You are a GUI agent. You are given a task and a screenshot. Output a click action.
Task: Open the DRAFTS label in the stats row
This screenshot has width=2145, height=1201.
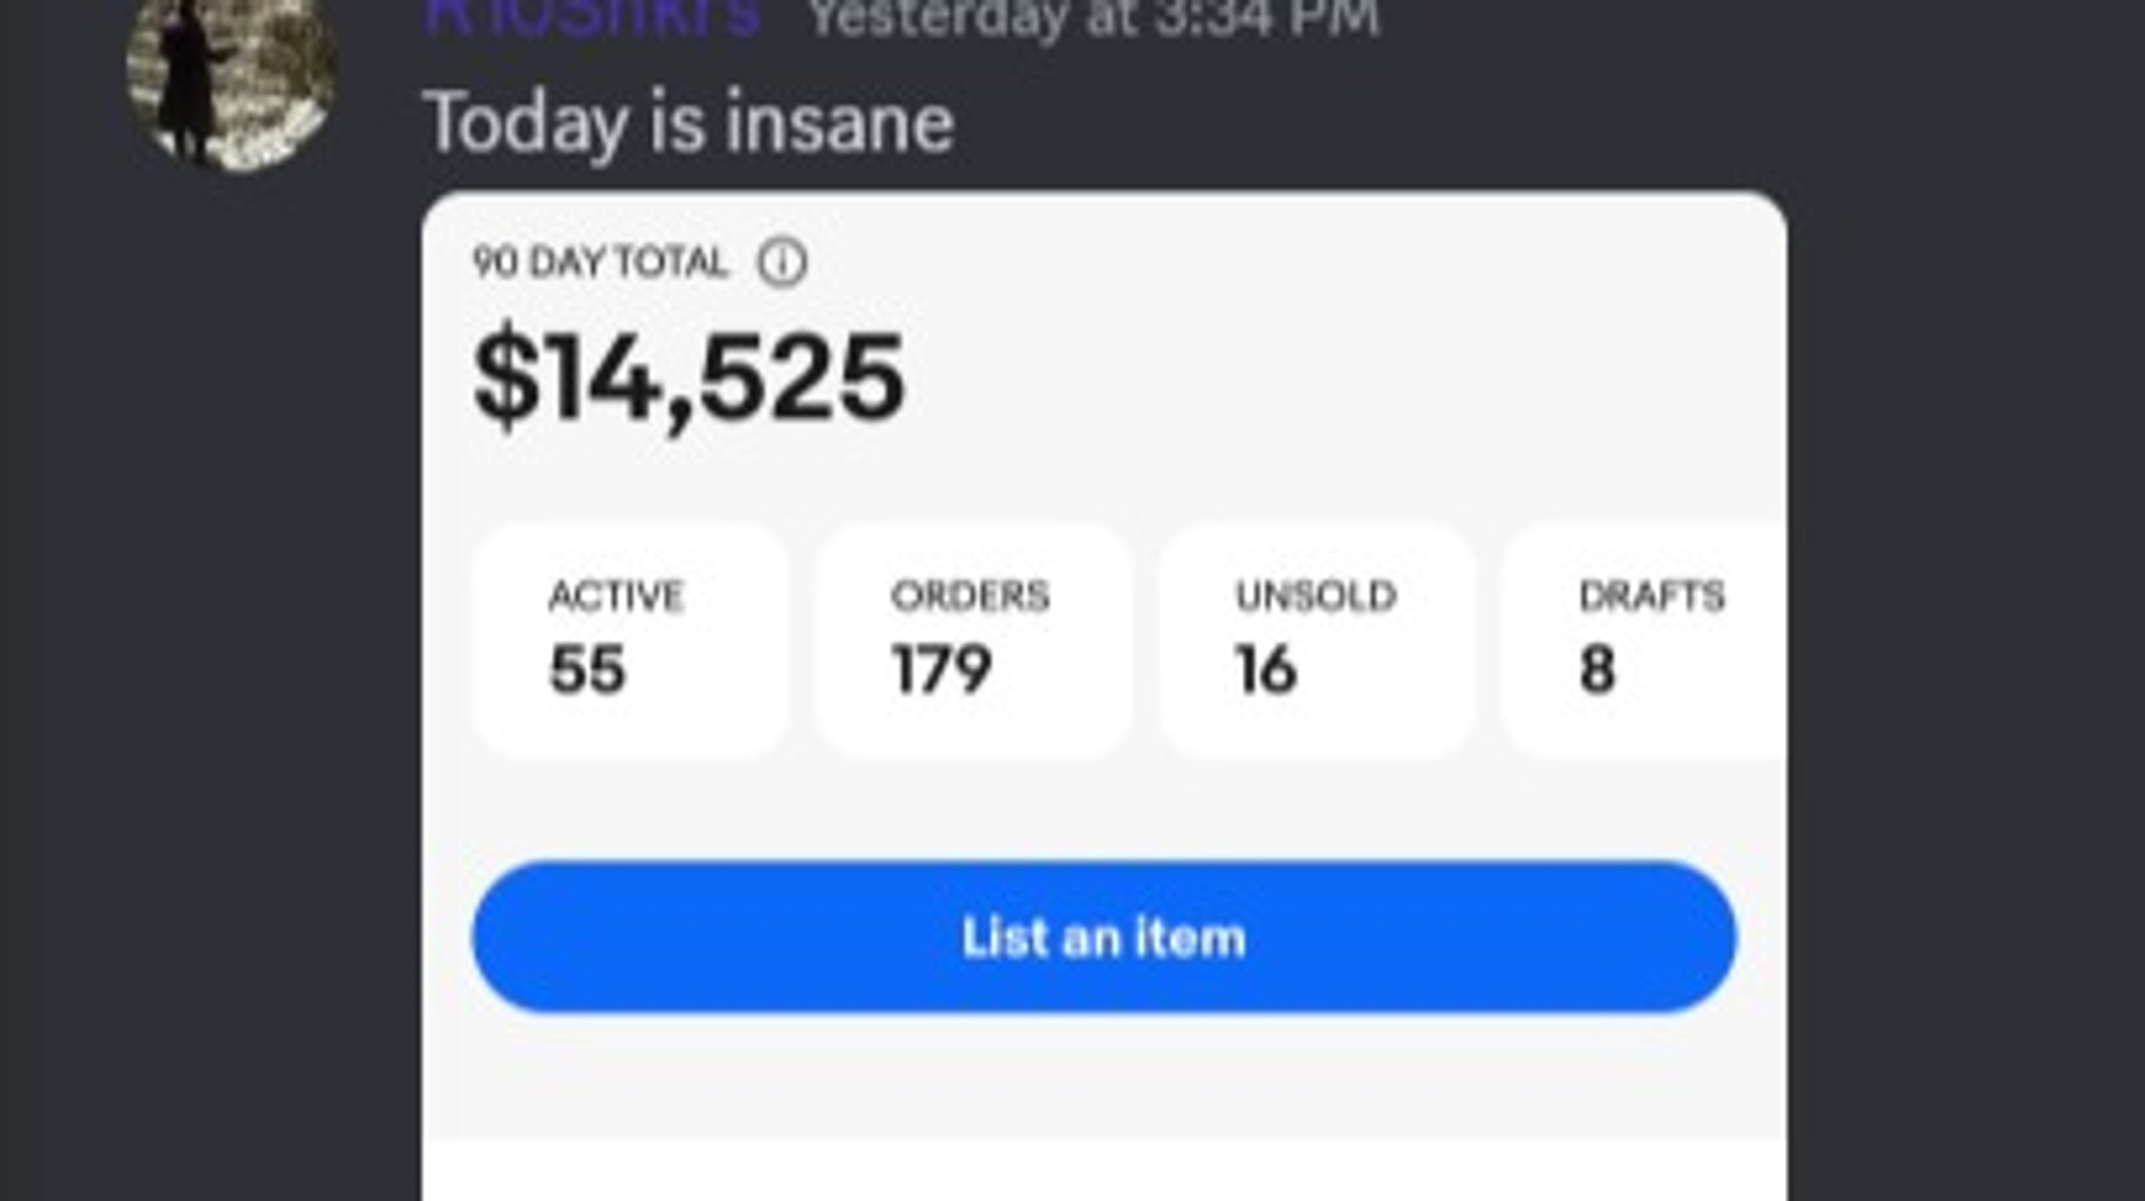pos(1651,596)
